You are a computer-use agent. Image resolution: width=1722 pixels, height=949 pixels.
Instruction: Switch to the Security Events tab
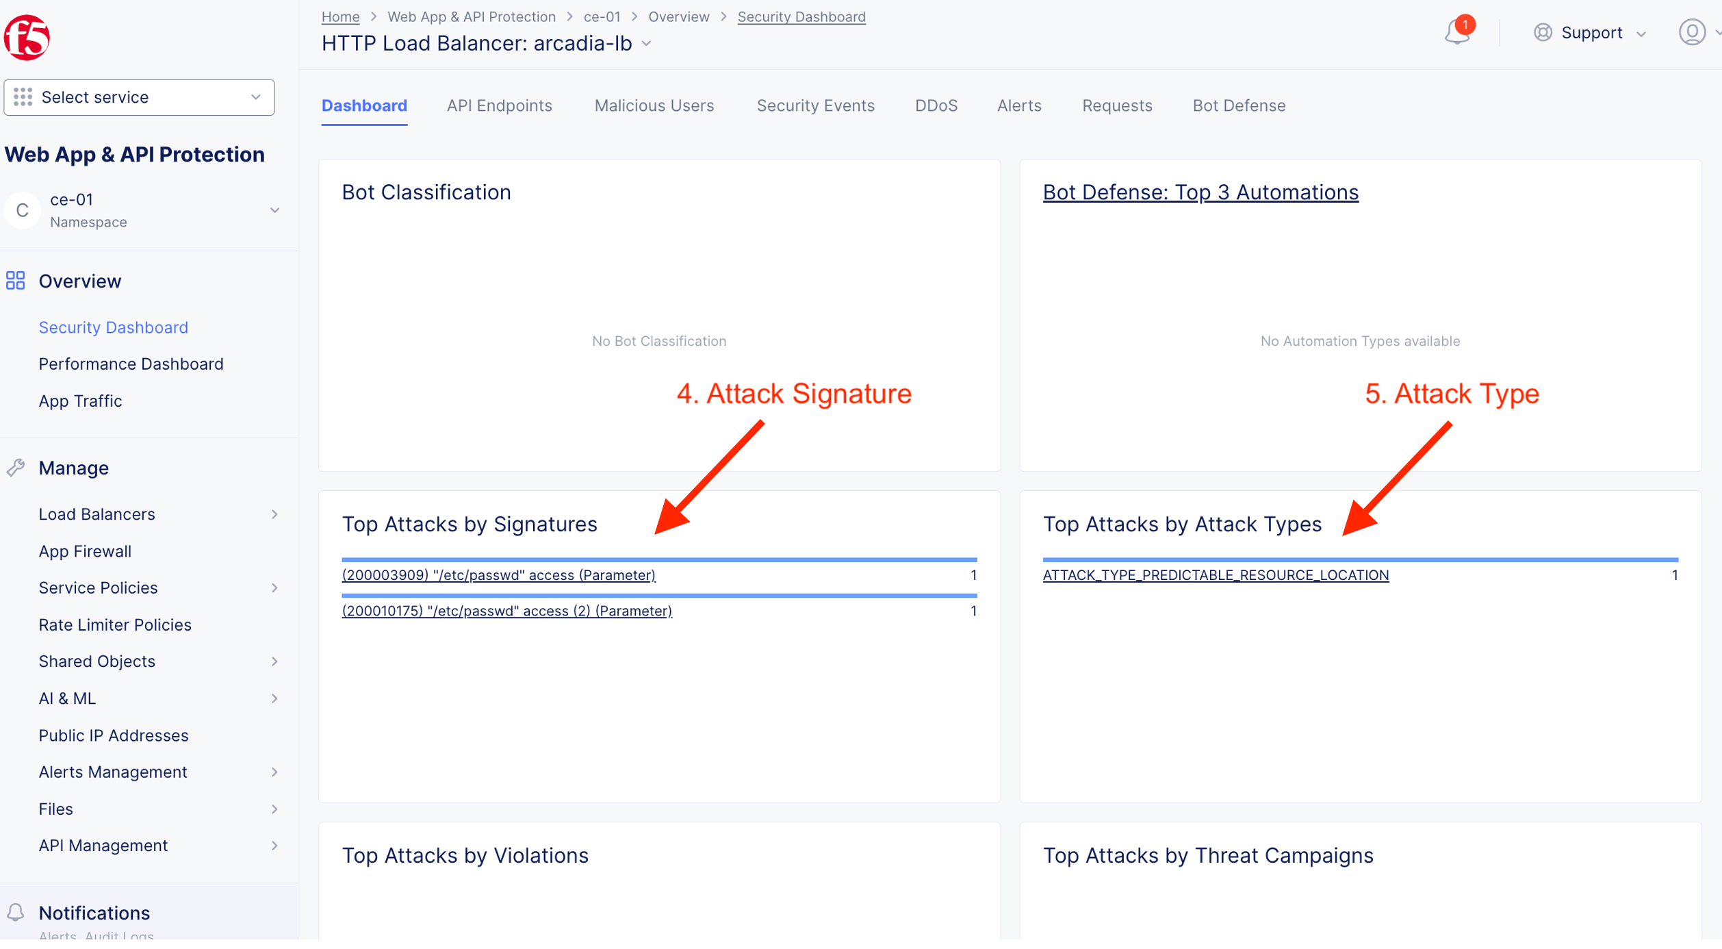tap(815, 105)
